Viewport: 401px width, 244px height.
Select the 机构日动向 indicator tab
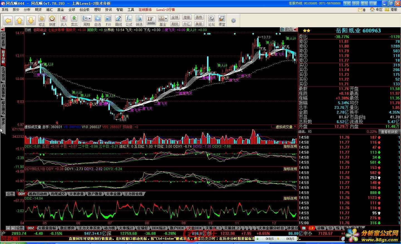(38, 194)
